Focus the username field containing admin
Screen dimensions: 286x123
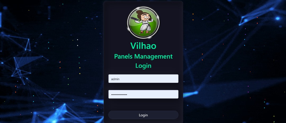(143, 79)
